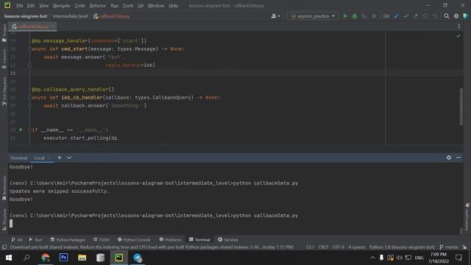471x265 pixels.
Task: Click intermediate_level breadcrumb
Action: click(71, 16)
